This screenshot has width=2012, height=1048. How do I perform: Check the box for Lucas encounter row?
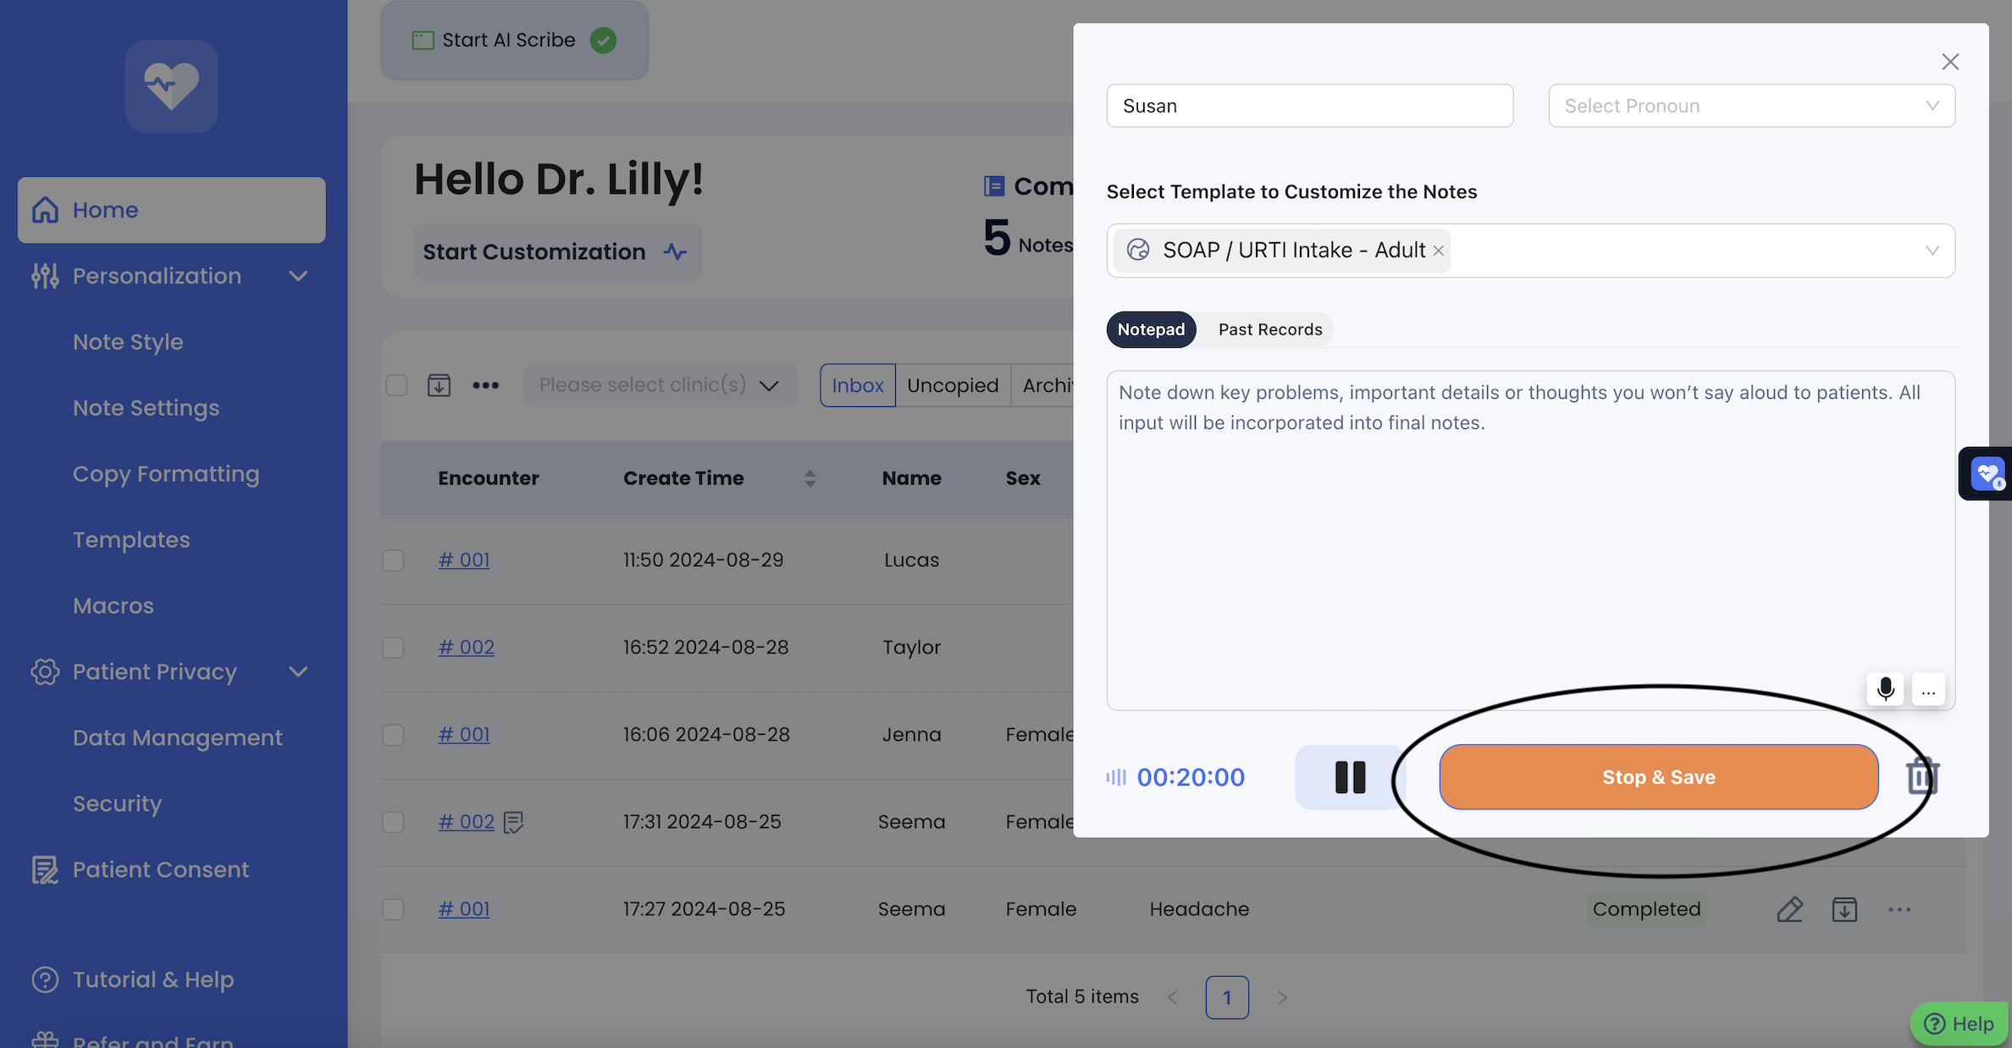[393, 560]
